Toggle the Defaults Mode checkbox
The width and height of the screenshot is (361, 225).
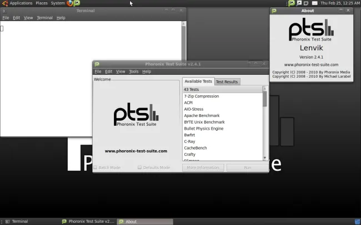[x=139, y=167]
